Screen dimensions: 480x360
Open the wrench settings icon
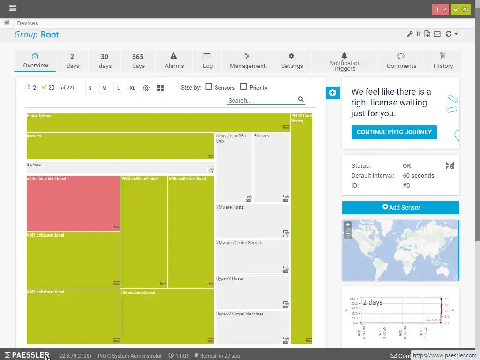pyautogui.click(x=410, y=34)
